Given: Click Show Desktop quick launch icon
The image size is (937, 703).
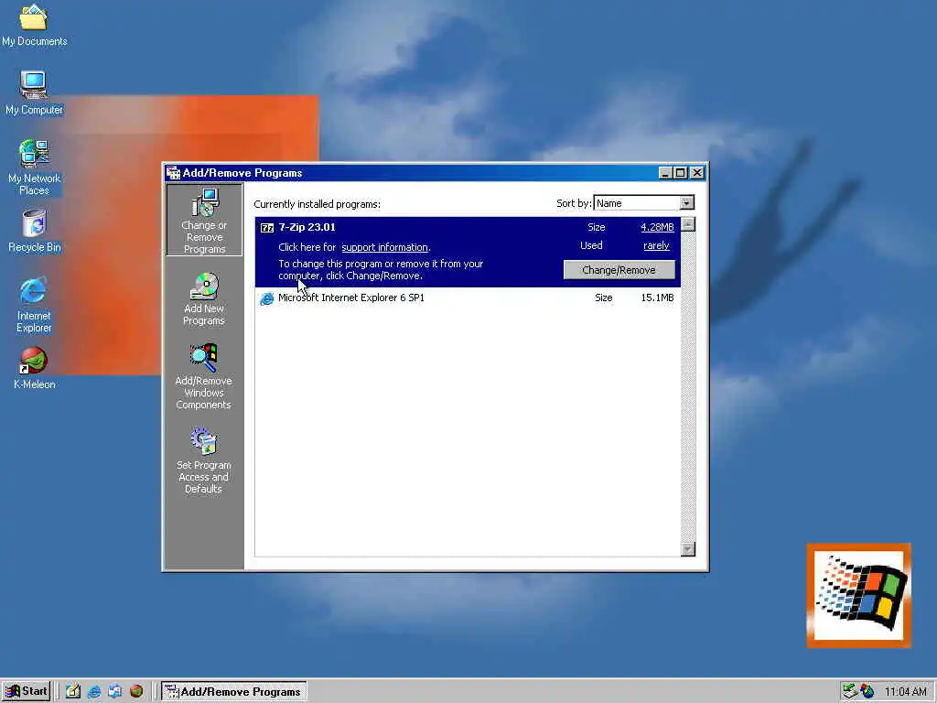Looking at the screenshot, I should [73, 692].
